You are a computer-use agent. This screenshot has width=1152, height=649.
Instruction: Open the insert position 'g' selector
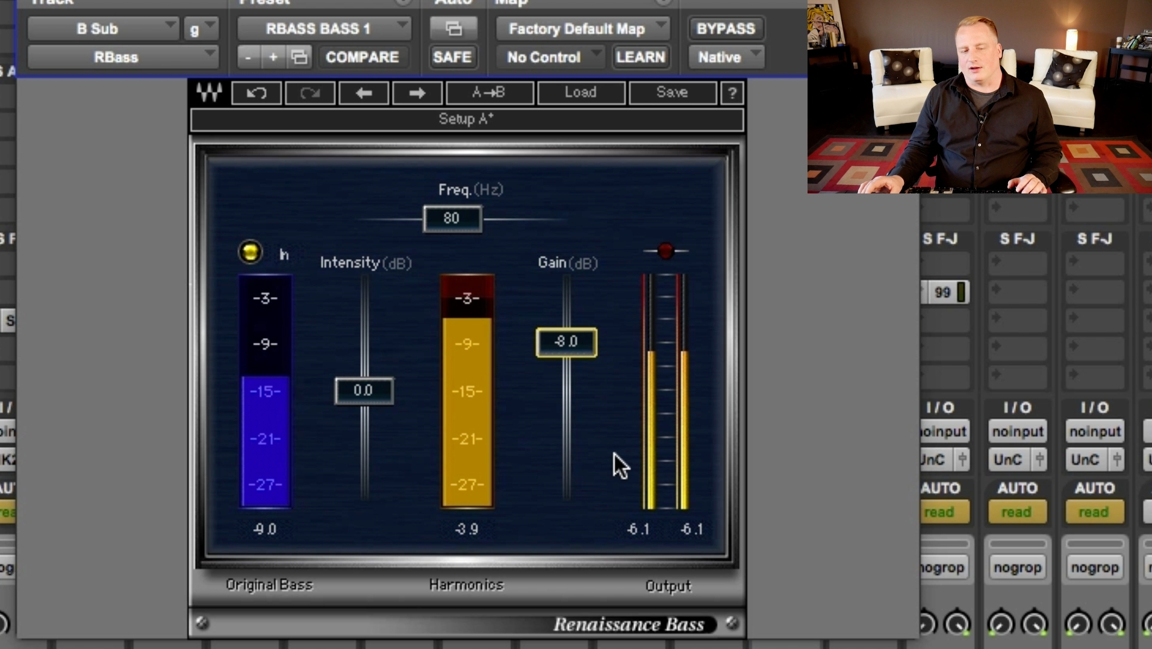pos(201,28)
